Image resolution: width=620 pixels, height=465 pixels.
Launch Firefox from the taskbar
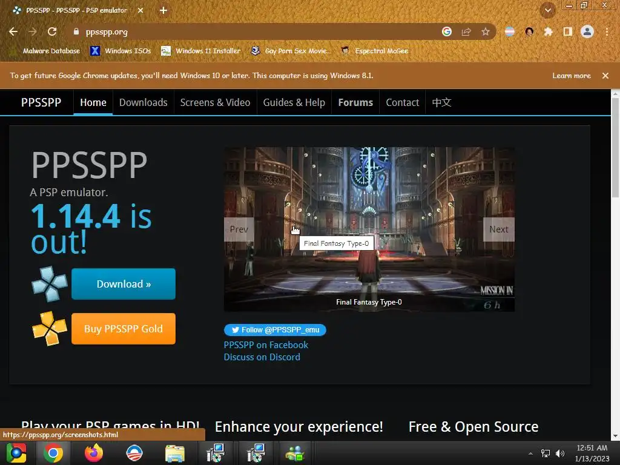pyautogui.click(x=94, y=453)
